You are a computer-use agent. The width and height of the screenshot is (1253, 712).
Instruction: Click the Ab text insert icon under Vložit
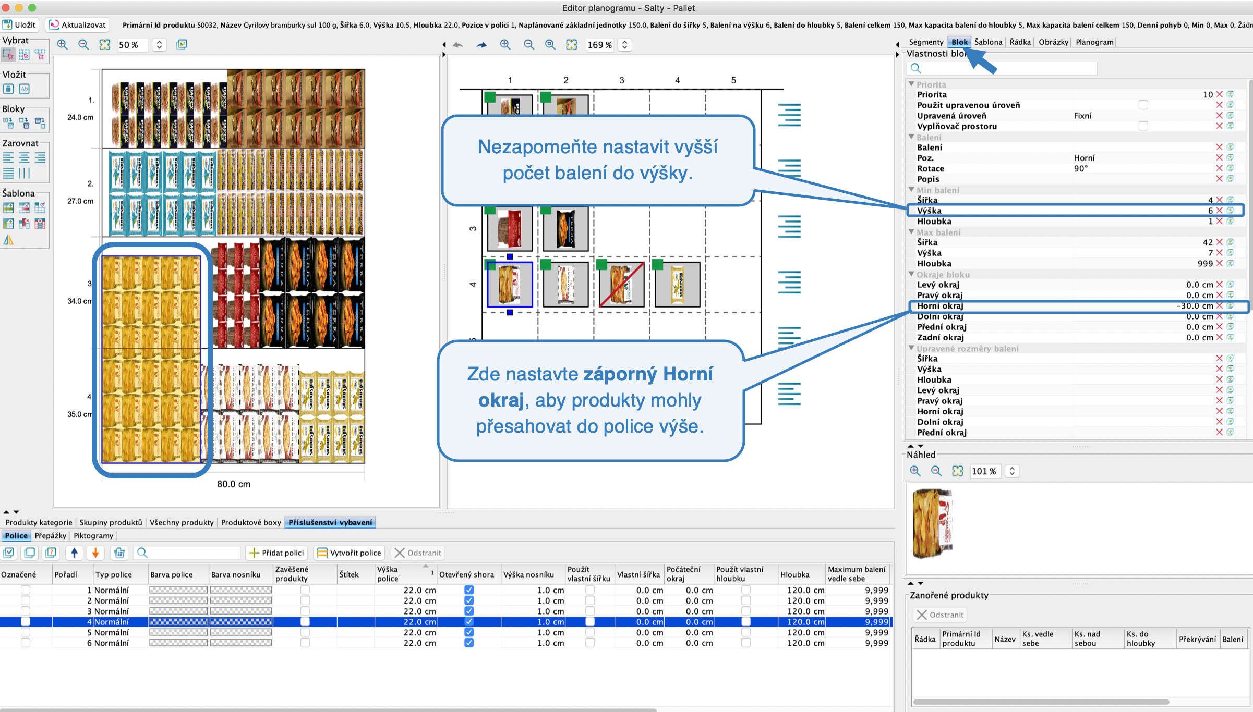click(25, 89)
